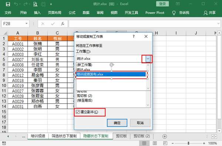The image size is (222, 146).
Task: Switch to the 剪切板 sheet tab
Action: click(121, 136)
